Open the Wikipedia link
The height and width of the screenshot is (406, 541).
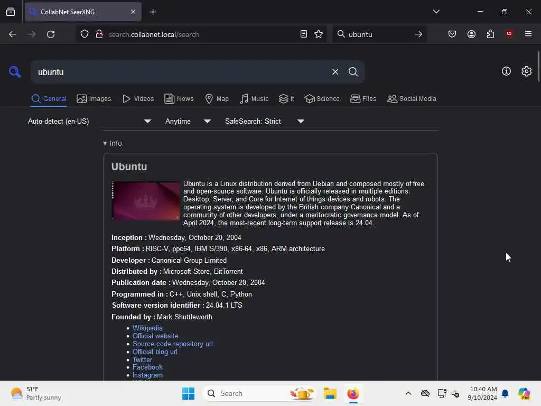point(147,328)
